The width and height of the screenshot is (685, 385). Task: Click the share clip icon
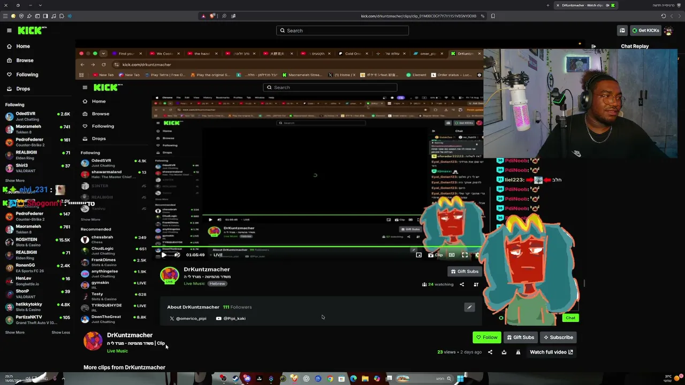[490, 352]
